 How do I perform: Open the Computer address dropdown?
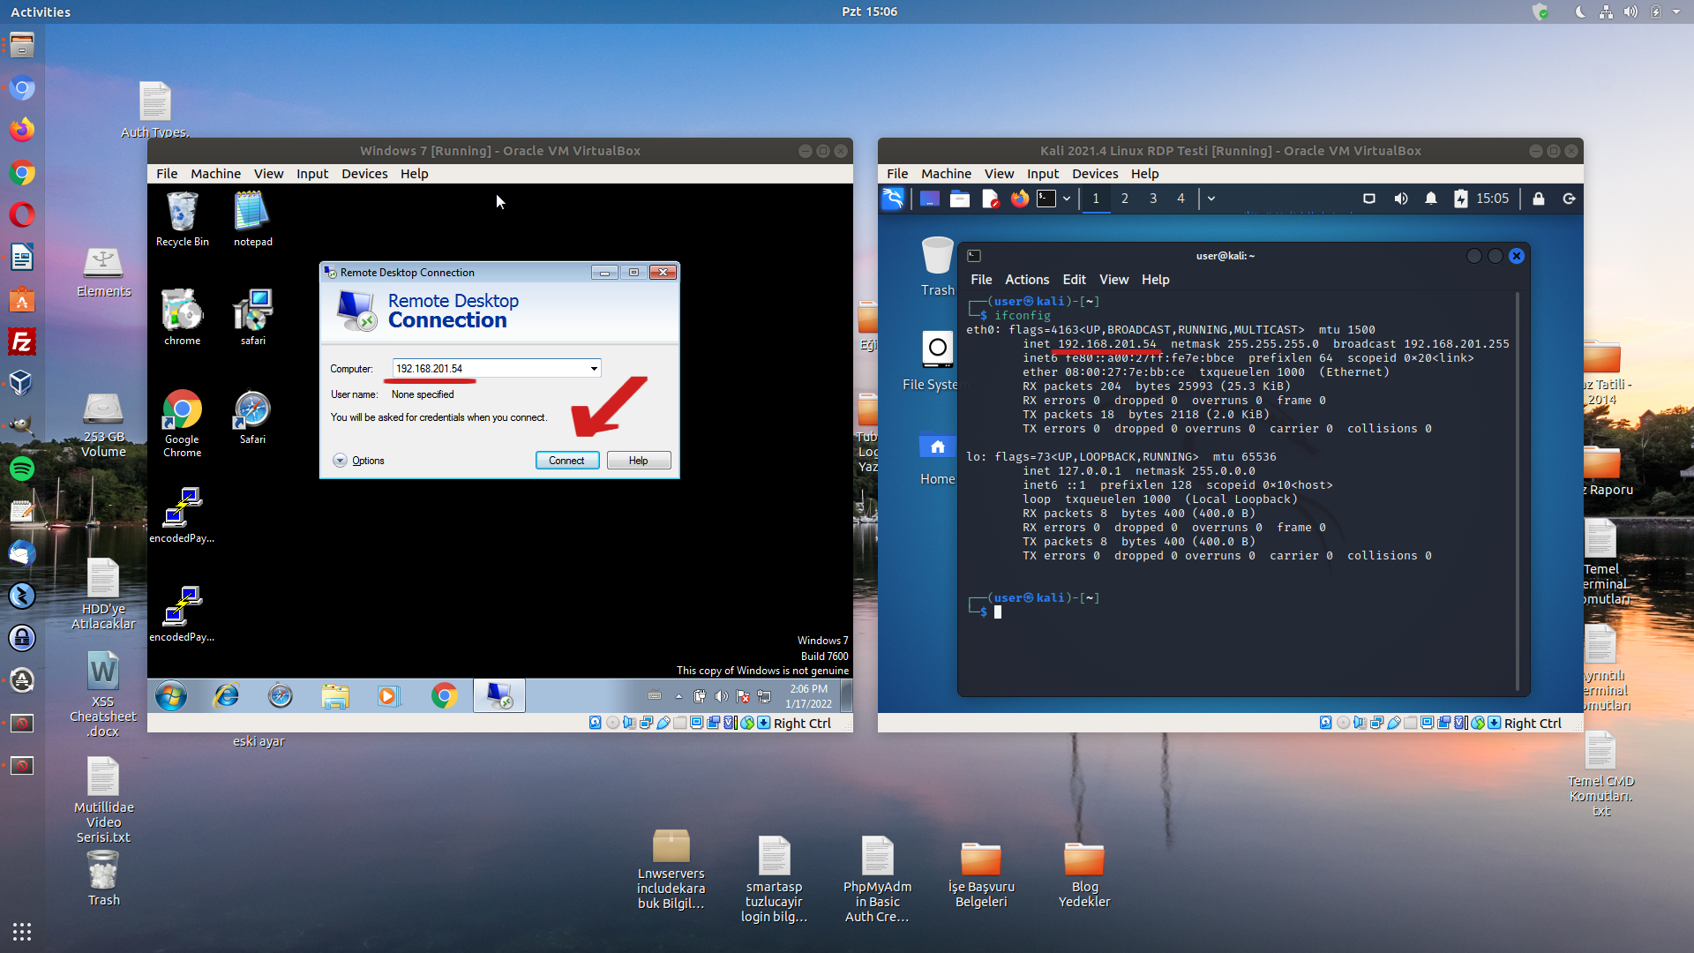click(x=594, y=369)
